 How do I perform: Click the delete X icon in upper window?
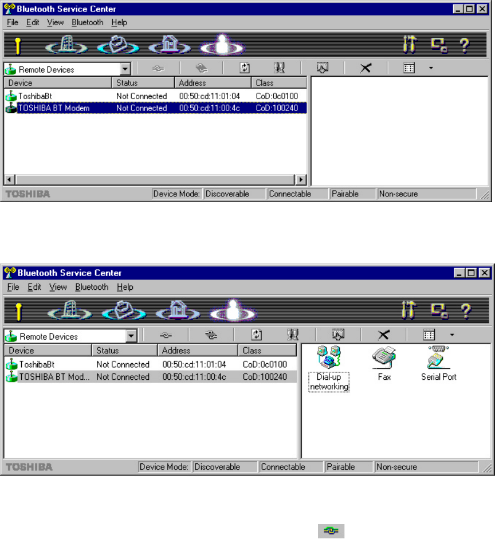(366, 68)
